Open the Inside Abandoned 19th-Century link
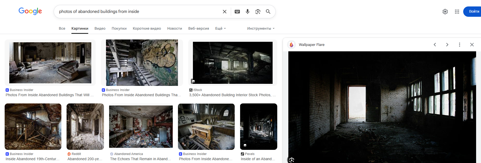 point(33,159)
